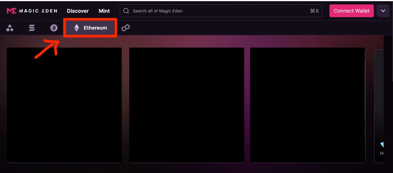Select the Polygon chain icon
The image size is (393, 173).
tap(126, 28)
